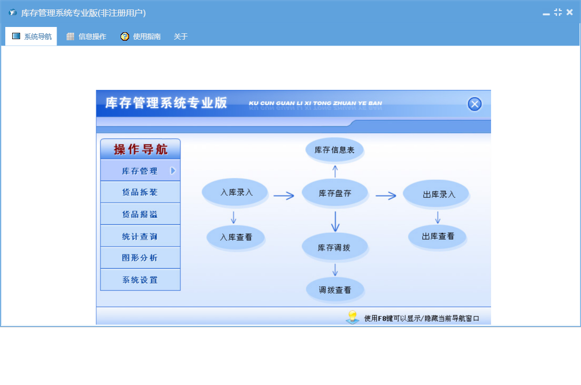The width and height of the screenshot is (581, 385).
Task: Select 库存管理 in operation navigation
Action: pyautogui.click(x=140, y=171)
